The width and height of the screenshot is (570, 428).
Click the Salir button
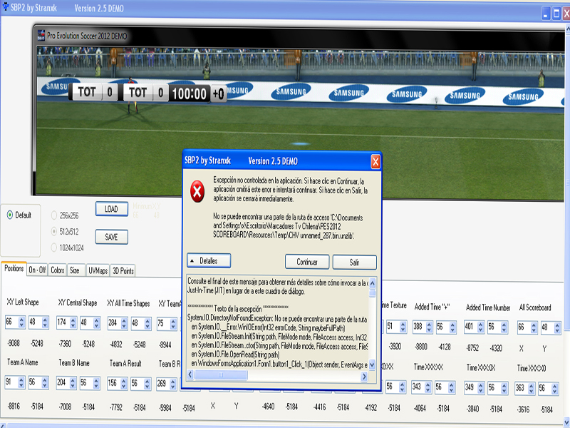click(353, 262)
